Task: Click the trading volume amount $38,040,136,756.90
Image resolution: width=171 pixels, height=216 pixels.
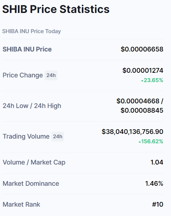Action: click(132, 131)
